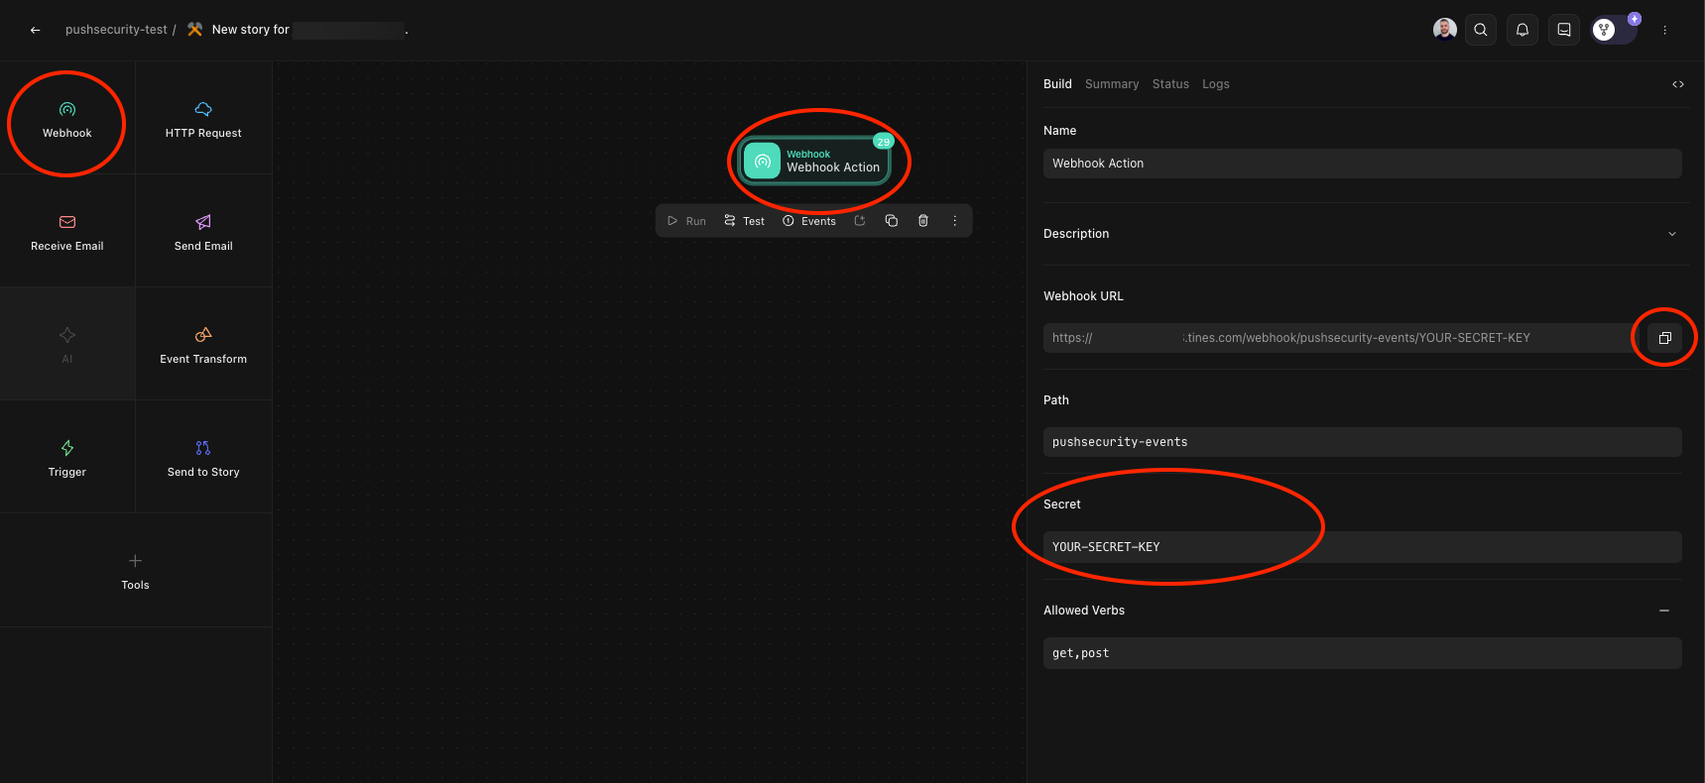Open the chat support icon

(x=1564, y=30)
